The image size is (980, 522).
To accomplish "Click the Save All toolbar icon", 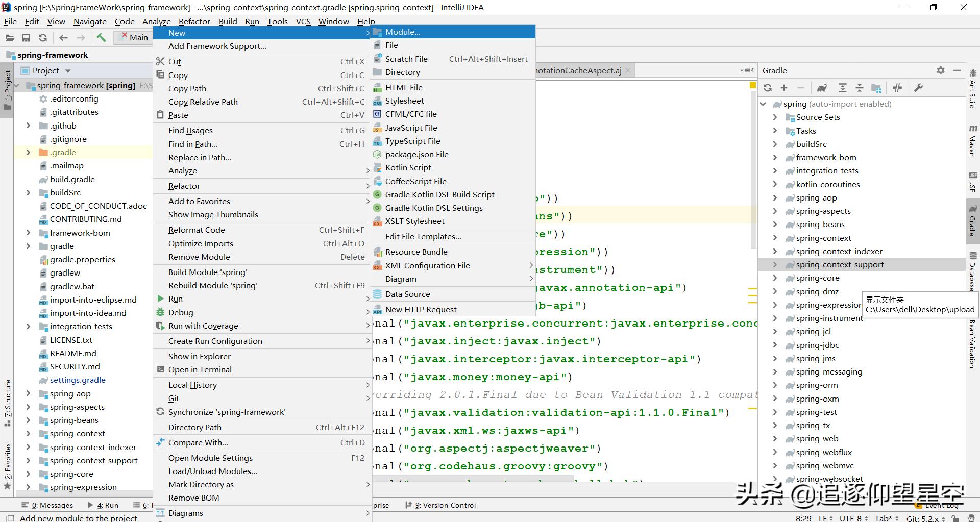I will [x=26, y=37].
